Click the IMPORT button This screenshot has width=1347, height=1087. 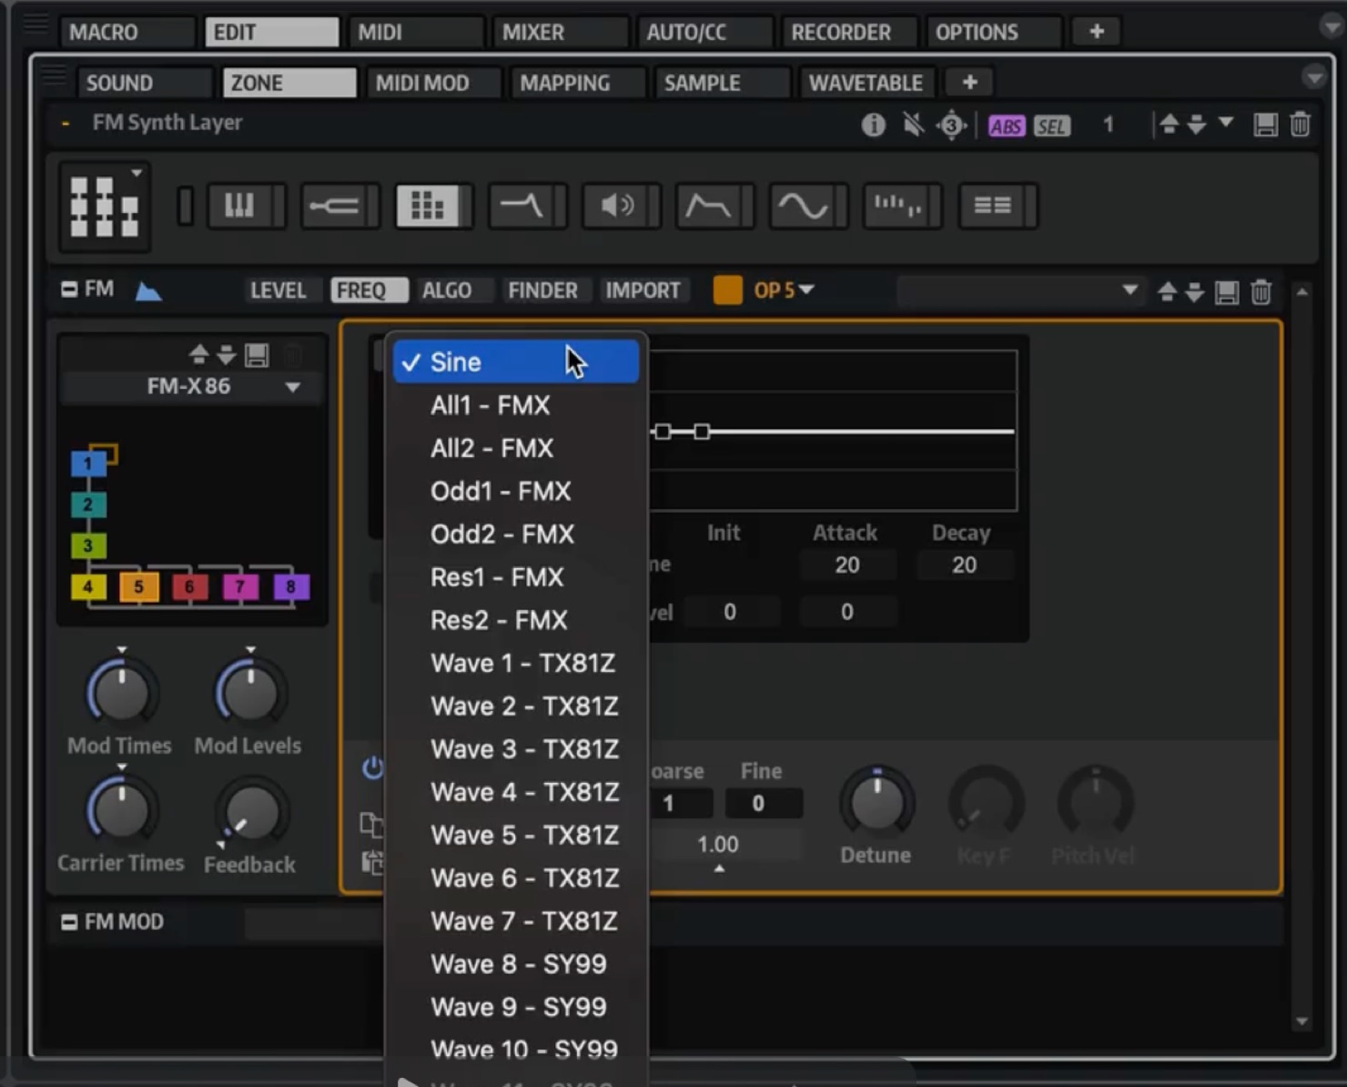[643, 290]
